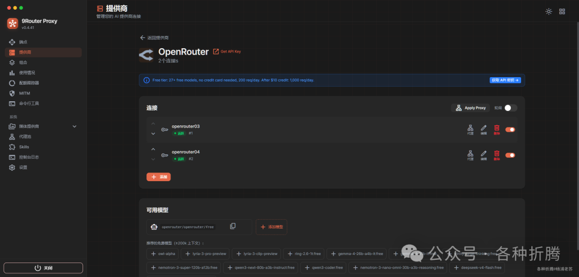Click proxy icon for openrouter03
This screenshot has width=579, height=277.
(x=471, y=130)
